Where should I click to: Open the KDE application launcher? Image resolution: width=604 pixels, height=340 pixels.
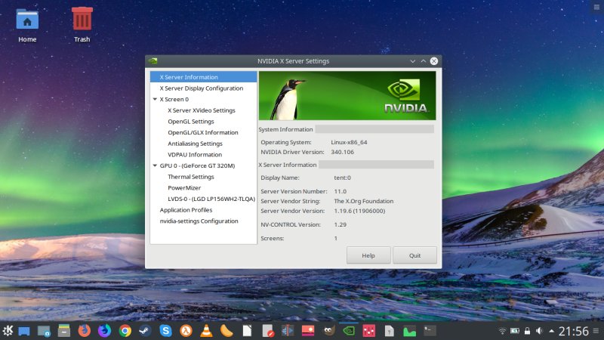(x=8, y=331)
